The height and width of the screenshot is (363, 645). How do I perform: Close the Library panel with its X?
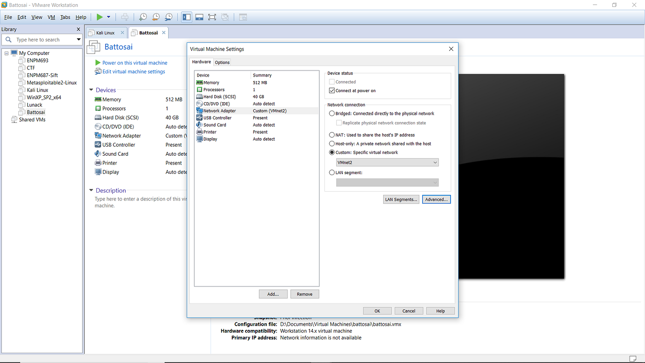tap(78, 29)
